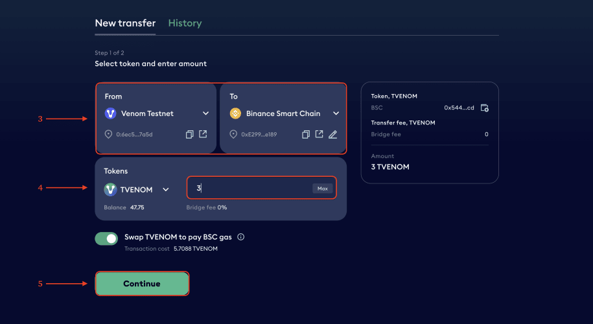The height and width of the screenshot is (324, 593).
Task: Expand the To network dropdown chevron
Action: tap(336, 113)
